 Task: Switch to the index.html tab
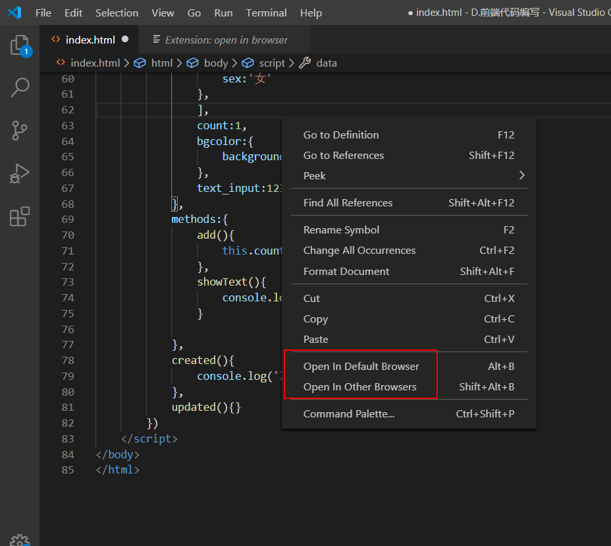point(89,40)
